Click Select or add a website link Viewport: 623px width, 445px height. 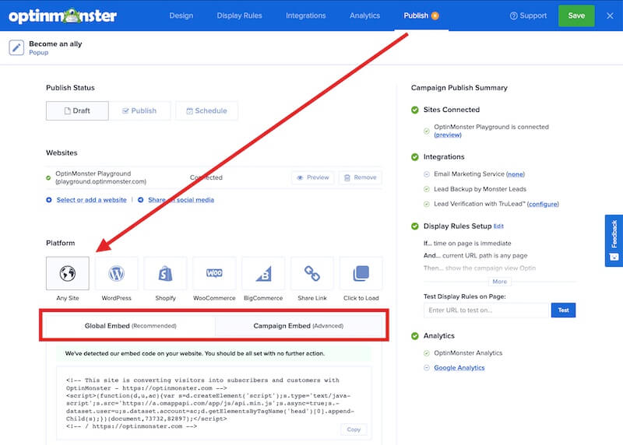click(91, 200)
